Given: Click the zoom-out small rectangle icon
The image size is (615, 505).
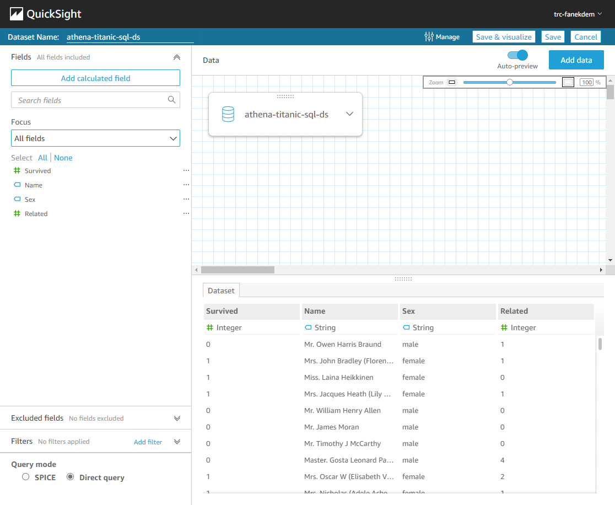Looking at the screenshot, I should (452, 82).
